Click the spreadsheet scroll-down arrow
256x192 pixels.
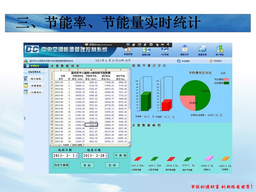click(x=130, y=142)
